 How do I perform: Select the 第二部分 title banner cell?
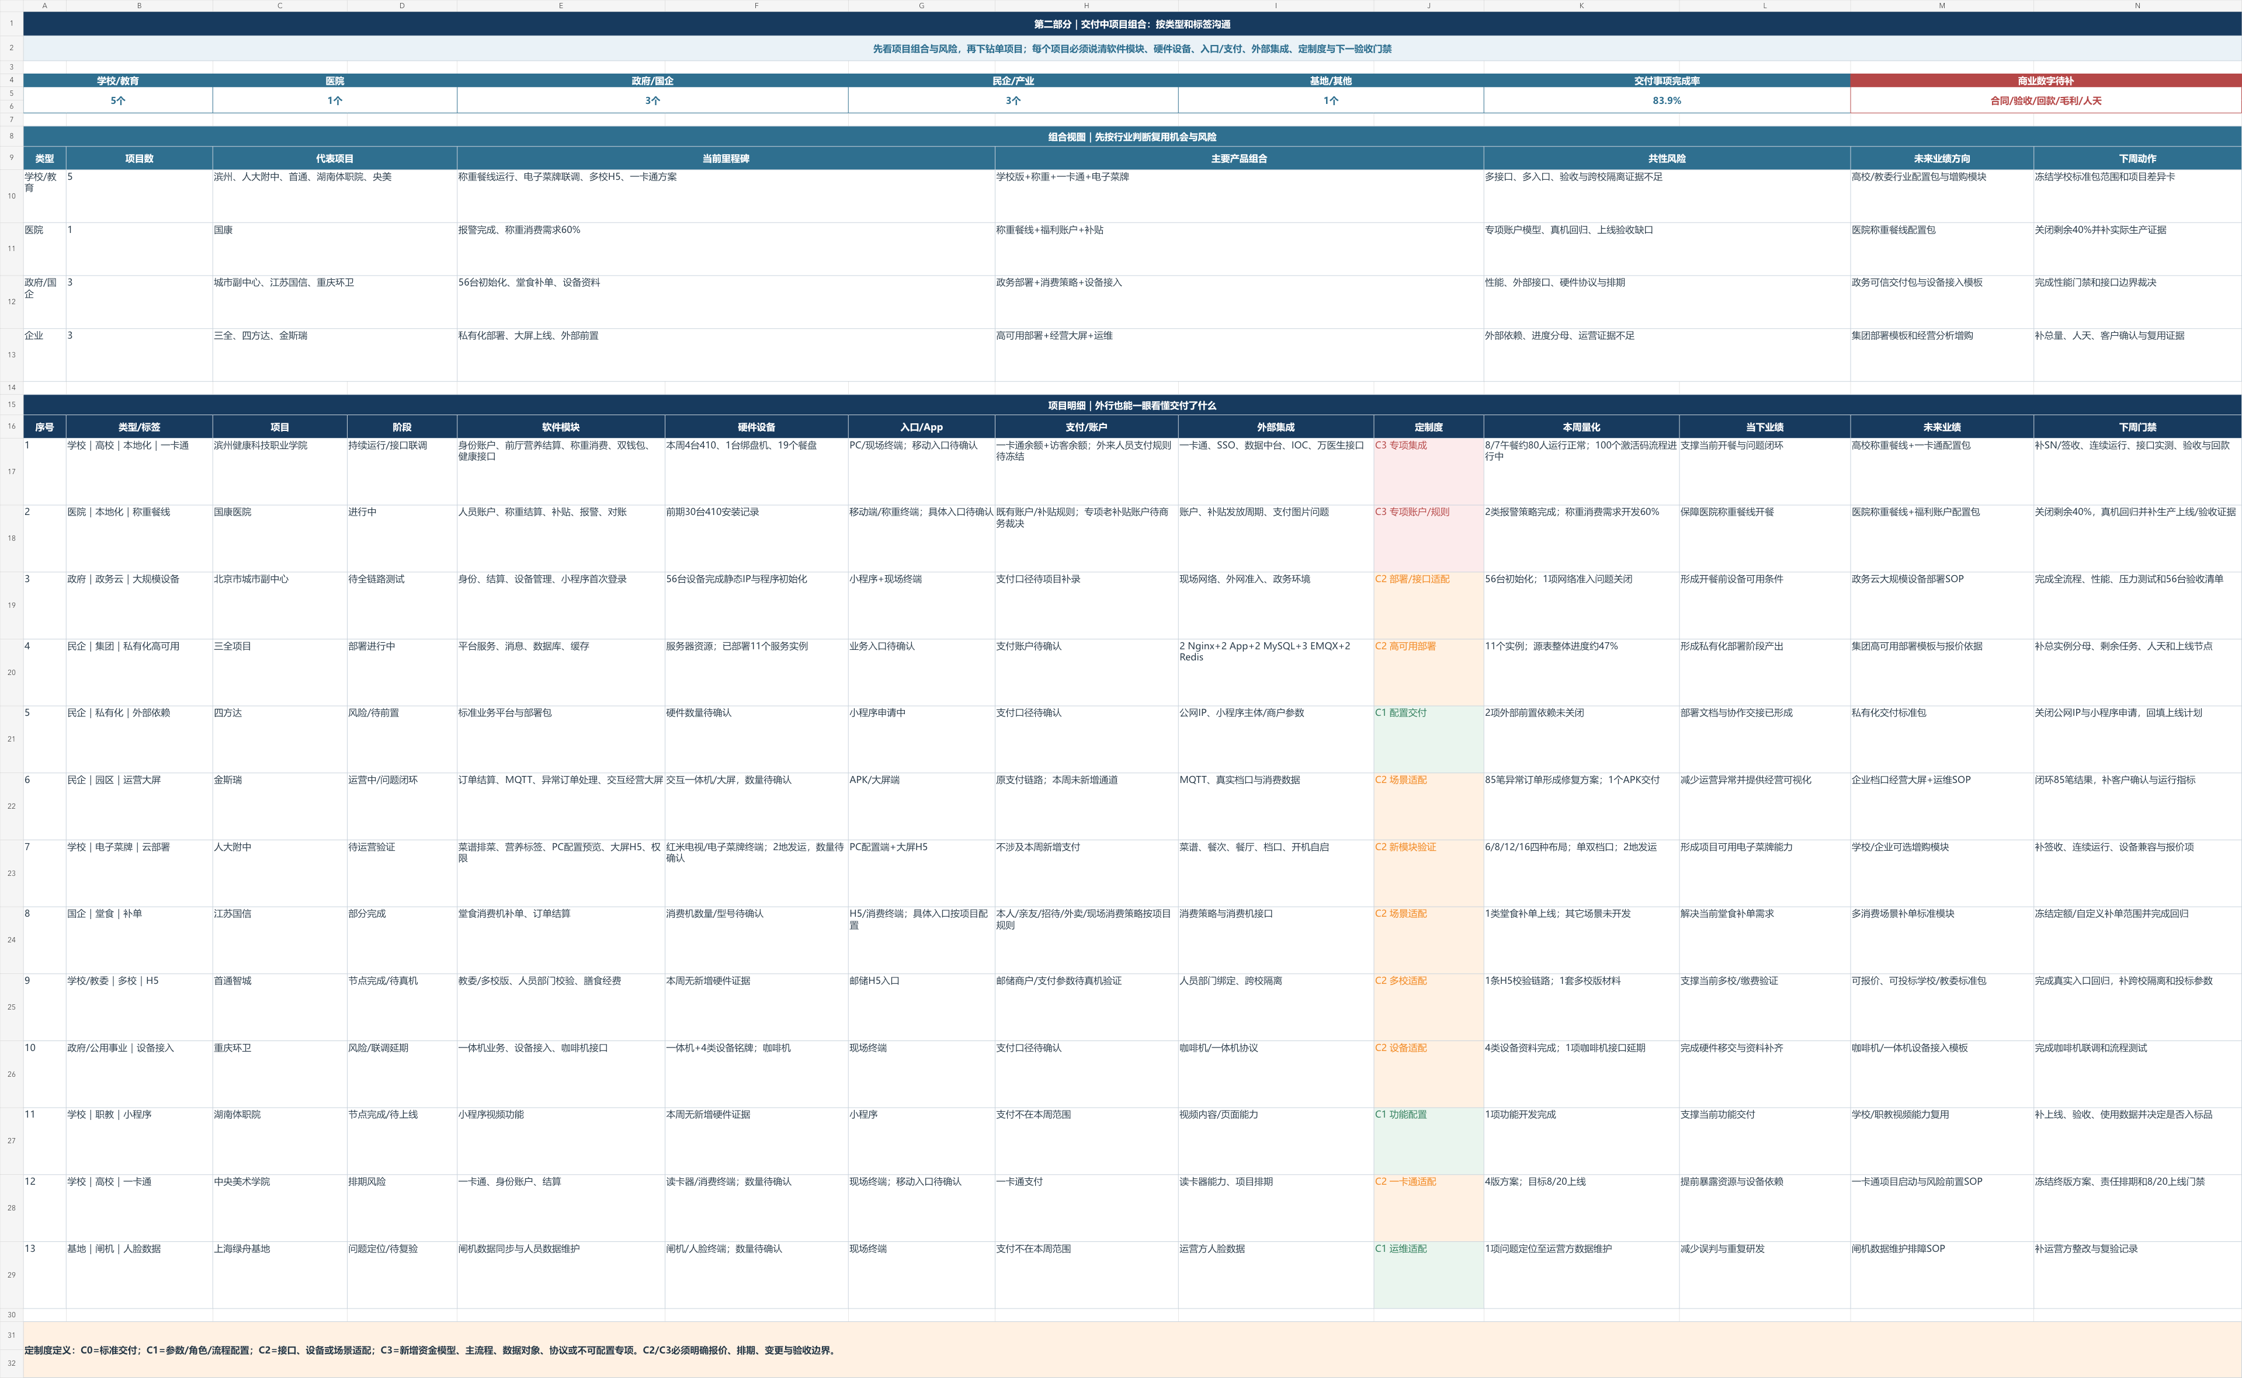point(1132,24)
